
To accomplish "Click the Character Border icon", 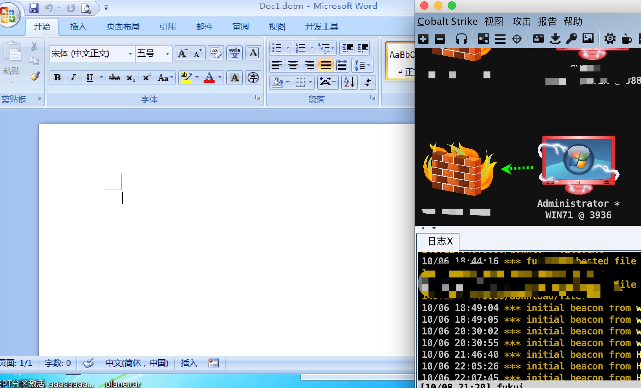I will tap(253, 53).
